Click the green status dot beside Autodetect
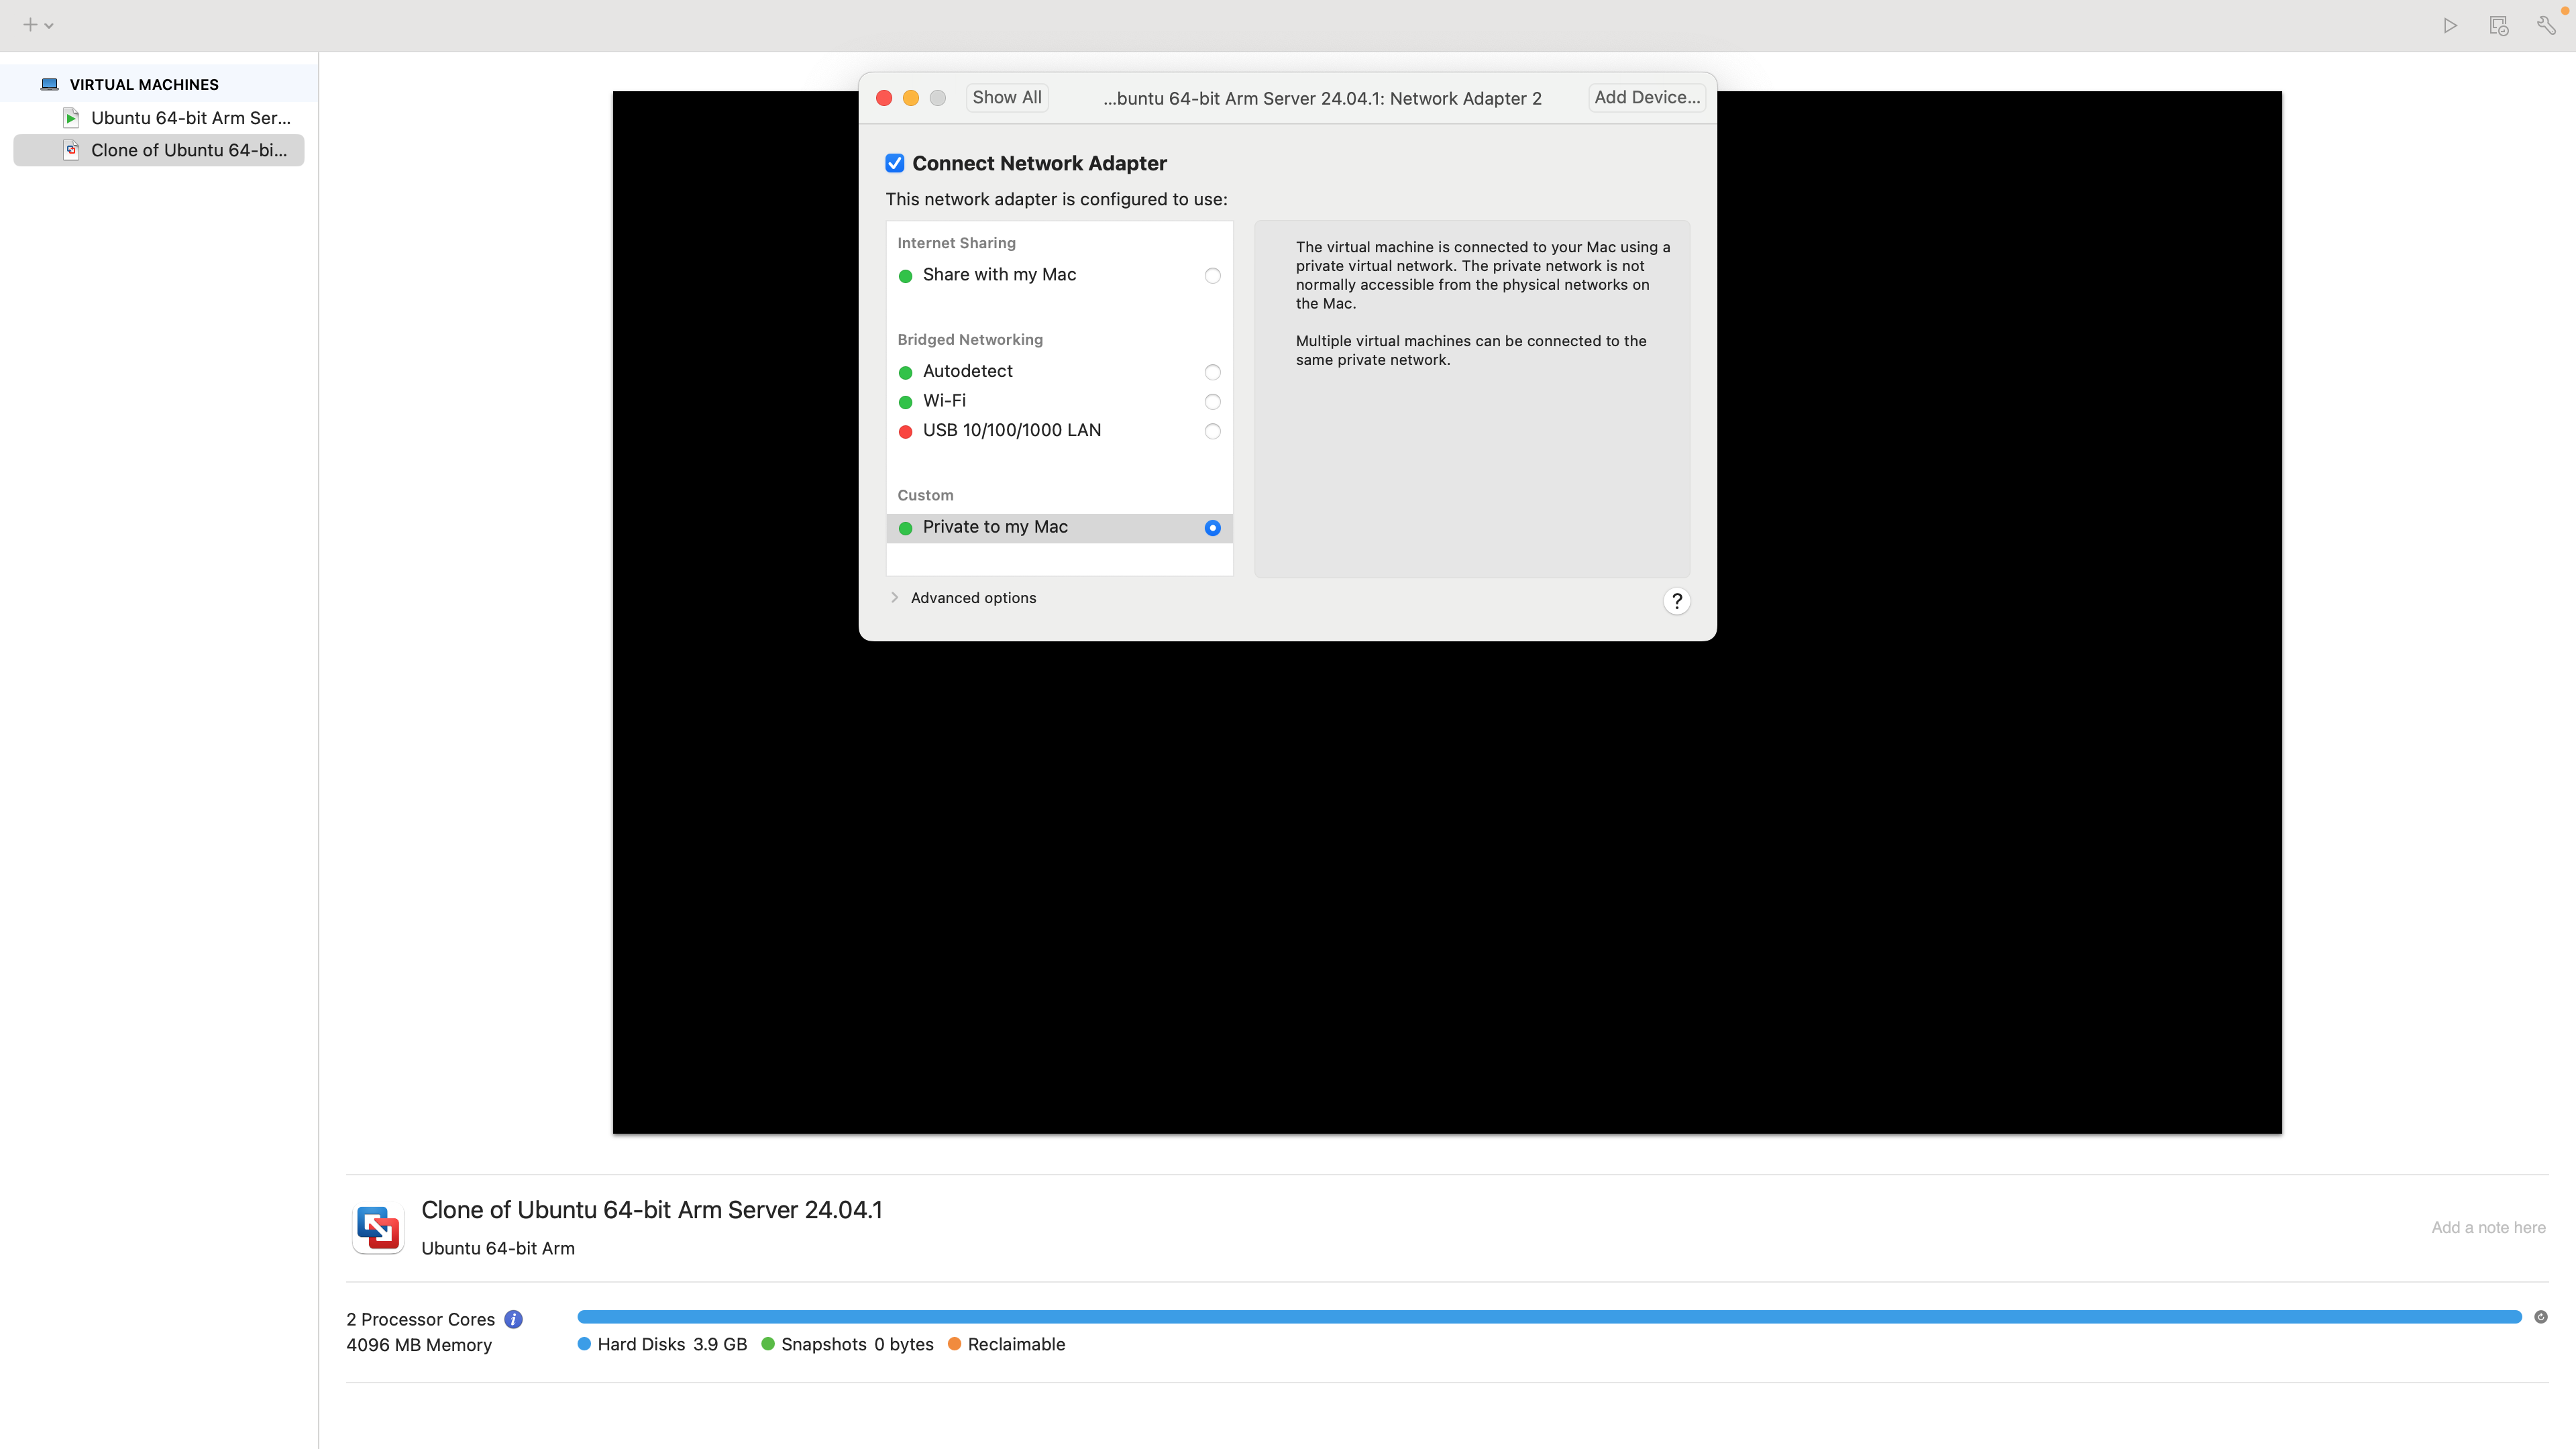The width and height of the screenshot is (2576, 1449). tap(905, 372)
